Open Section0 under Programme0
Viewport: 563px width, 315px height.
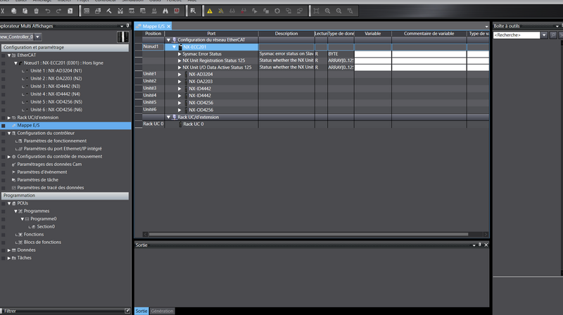(x=46, y=226)
